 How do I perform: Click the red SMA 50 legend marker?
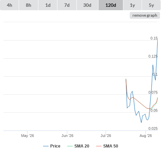tap(99, 146)
